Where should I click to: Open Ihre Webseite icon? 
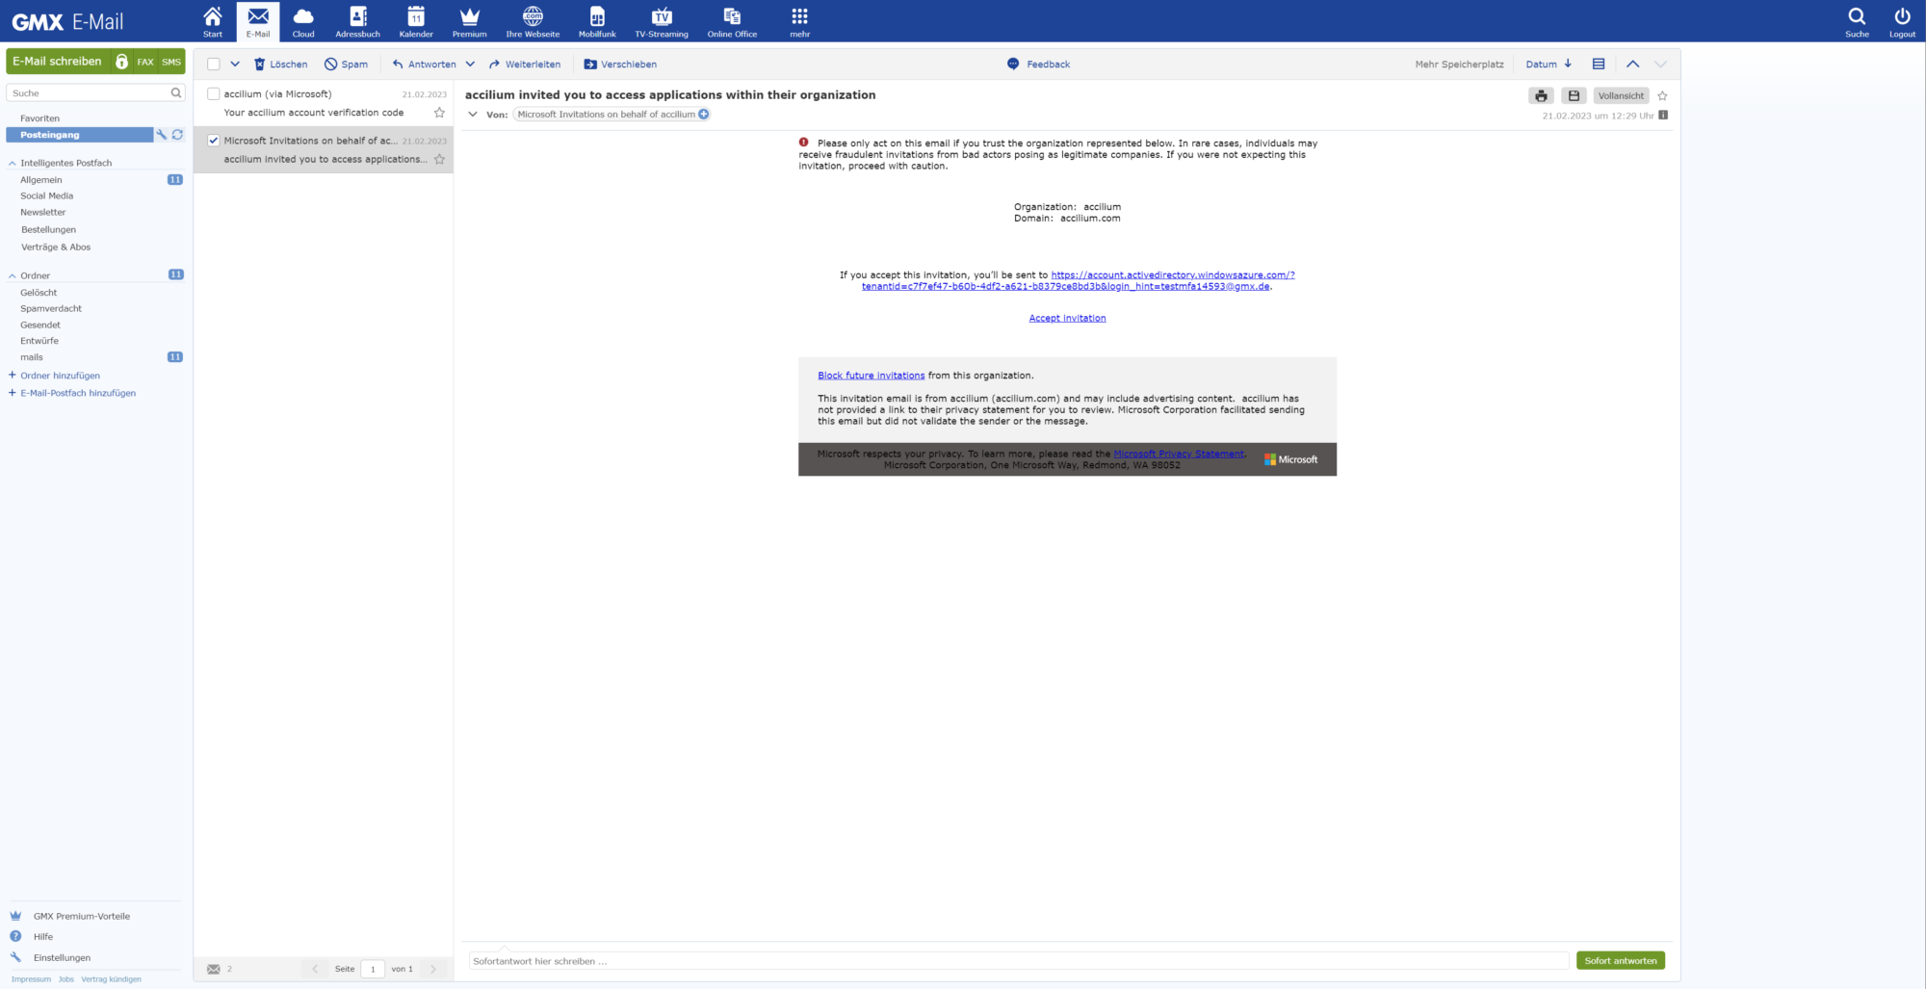pyautogui.click(x=533, y=21)
